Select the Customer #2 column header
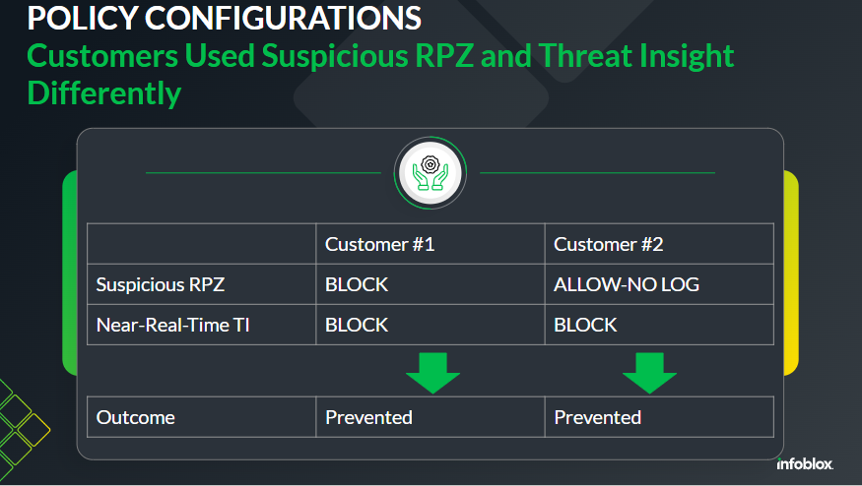This screenshot has width=862, height=486. point(609,245)
